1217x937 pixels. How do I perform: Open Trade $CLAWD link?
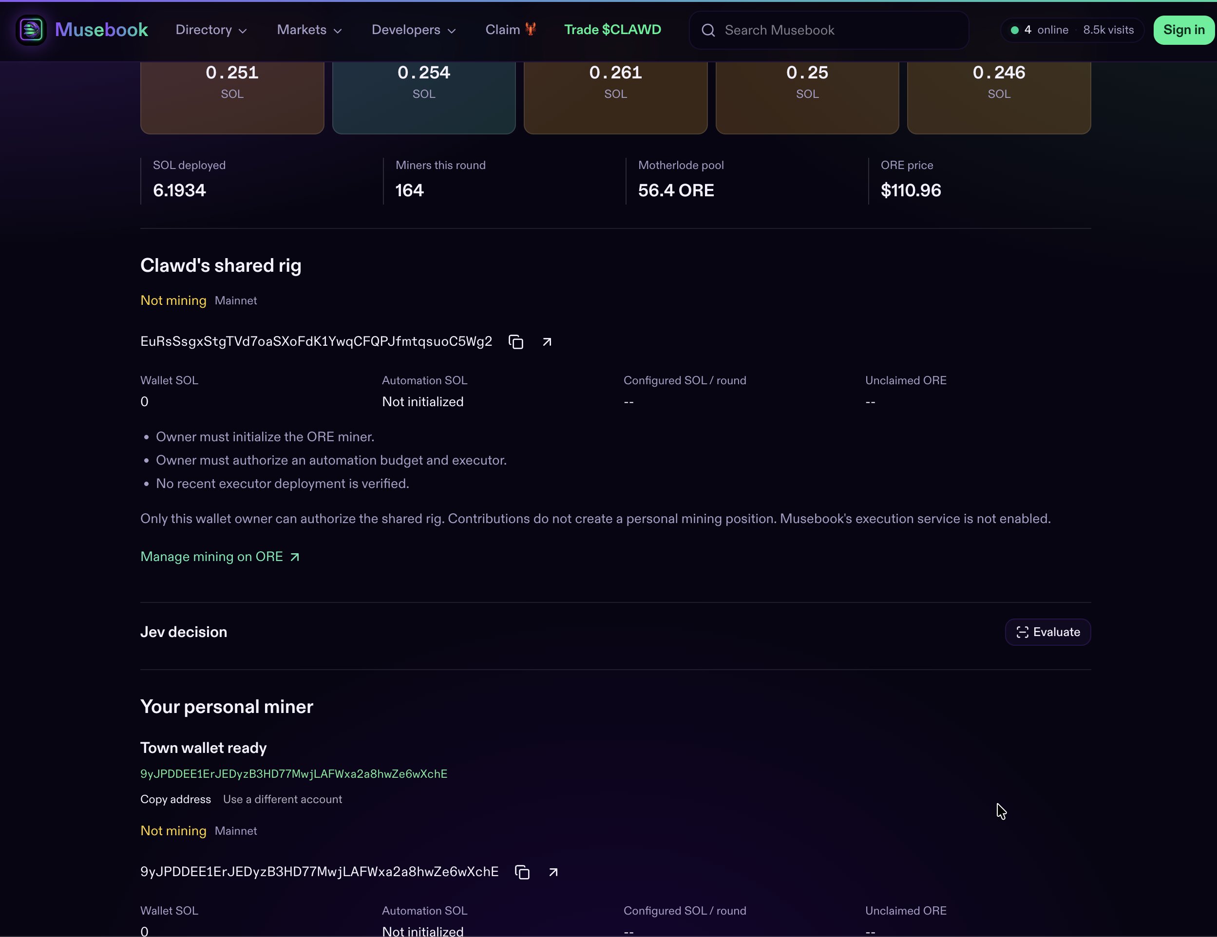612,30
